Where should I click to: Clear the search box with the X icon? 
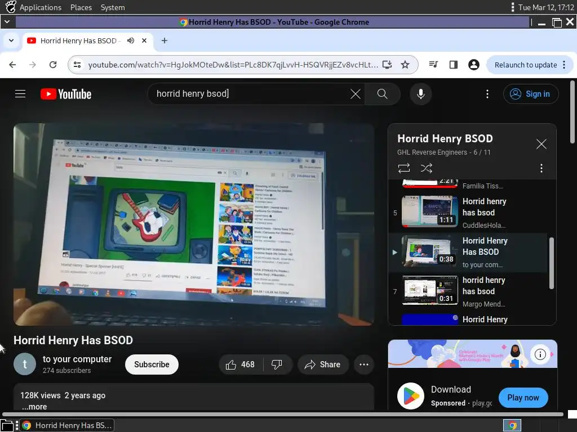point(355,94)
